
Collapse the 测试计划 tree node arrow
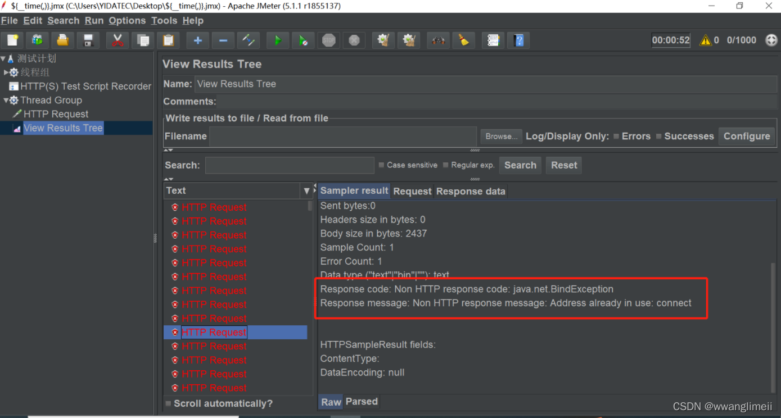click(x=3, y=58)
